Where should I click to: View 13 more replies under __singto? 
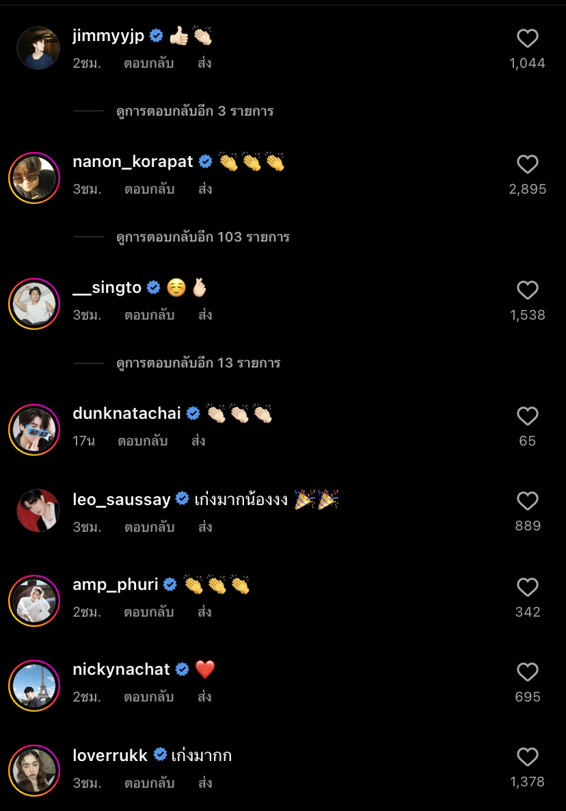click(198, 363)
